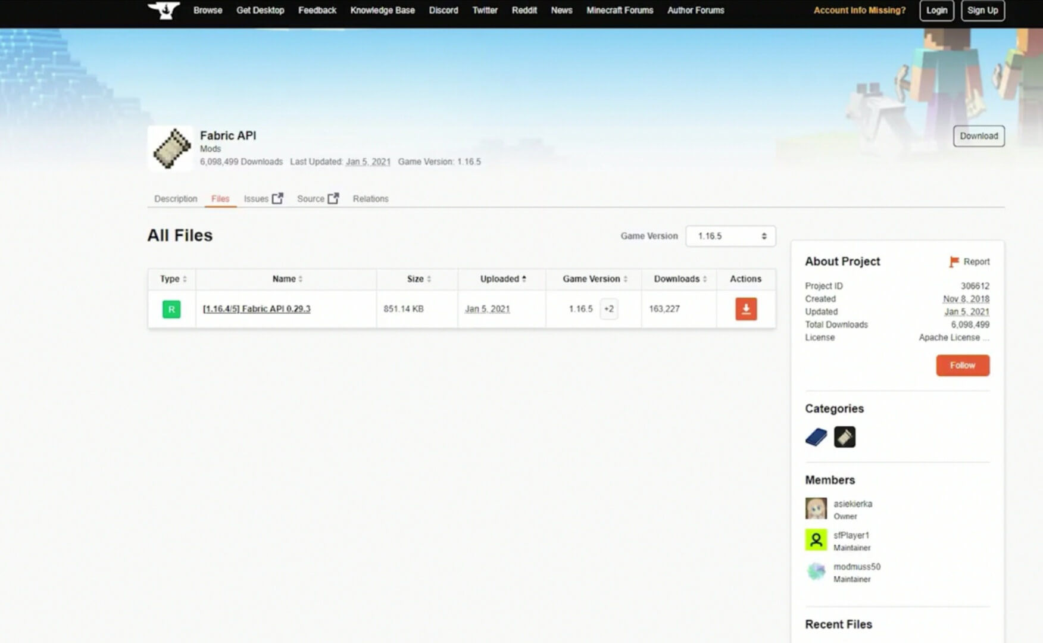Open the Fabric category icon

pyautogui.click(x=845, y=437)
